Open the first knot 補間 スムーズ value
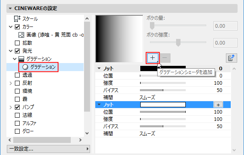The height and width of the screenshot is (155, 244). [x=147, y=98]
